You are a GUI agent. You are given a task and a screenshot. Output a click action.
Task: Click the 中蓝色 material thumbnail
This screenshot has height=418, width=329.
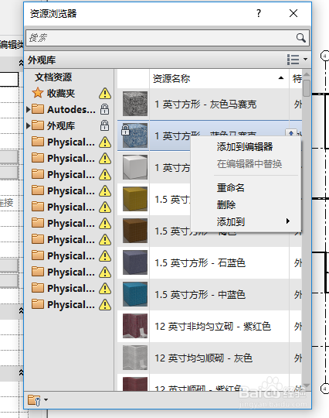click(135, 294)
